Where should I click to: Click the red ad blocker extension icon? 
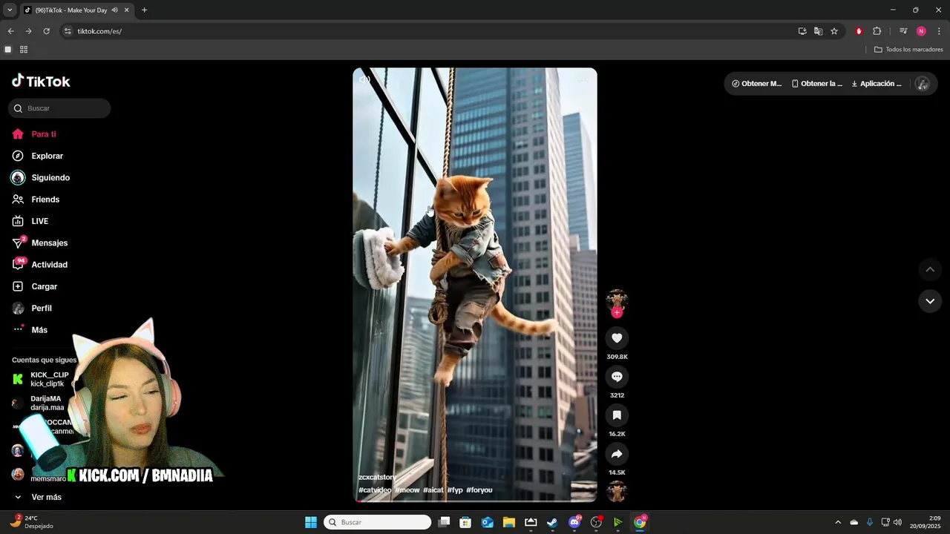(x=859, y=31)
